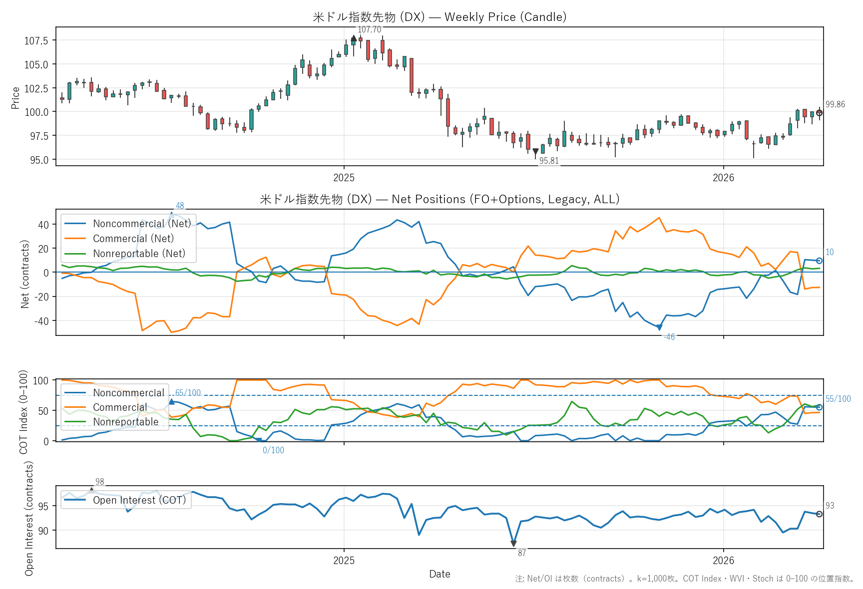Click the 2026 tick label under the price chart
The height and width of the screenshot is (589, 863).
[x=723, y=178]
